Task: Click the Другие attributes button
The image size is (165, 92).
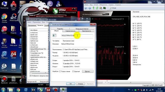Action: coord(88,72)
